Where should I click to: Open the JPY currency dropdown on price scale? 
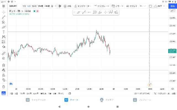(173, 11)
